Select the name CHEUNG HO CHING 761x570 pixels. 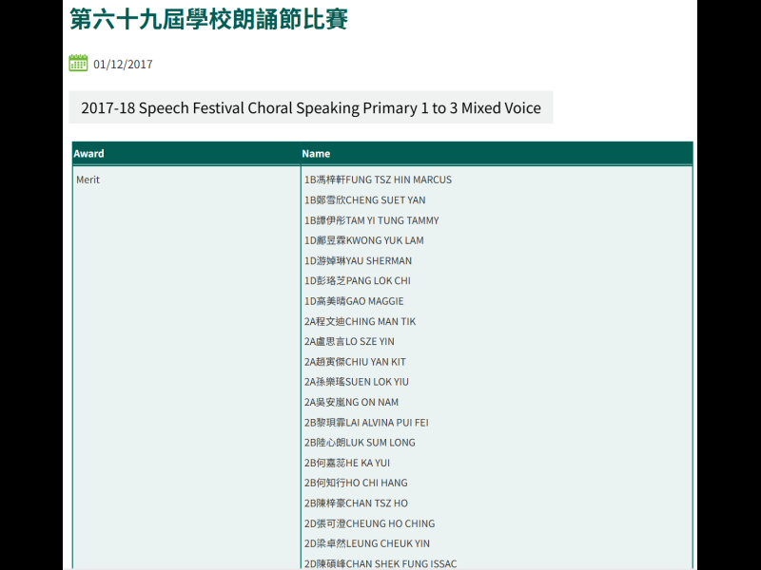pyautogui.click(x=369, y=523)
